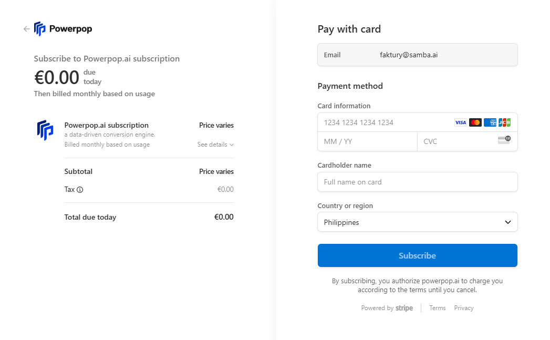This screenshot has height=340, width=550.
Task: Click the Cardholder name field
Action: point(417,182)
